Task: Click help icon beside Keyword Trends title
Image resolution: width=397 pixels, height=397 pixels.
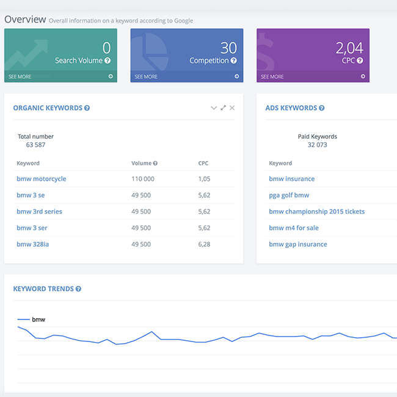Action: pyautogui.click(x=79, y=289)
